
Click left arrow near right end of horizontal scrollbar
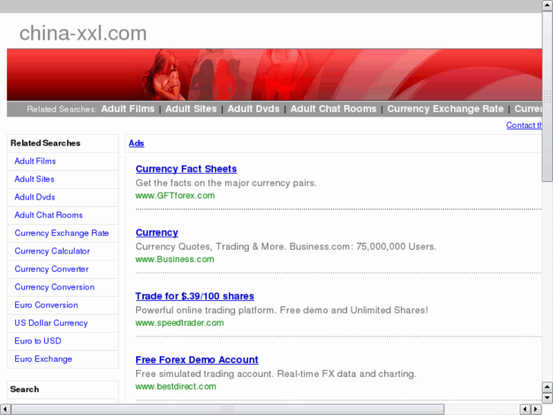525,409
